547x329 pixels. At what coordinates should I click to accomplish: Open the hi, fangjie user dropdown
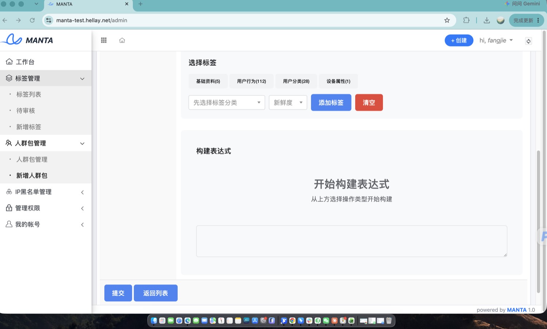[x=496, y=40]
